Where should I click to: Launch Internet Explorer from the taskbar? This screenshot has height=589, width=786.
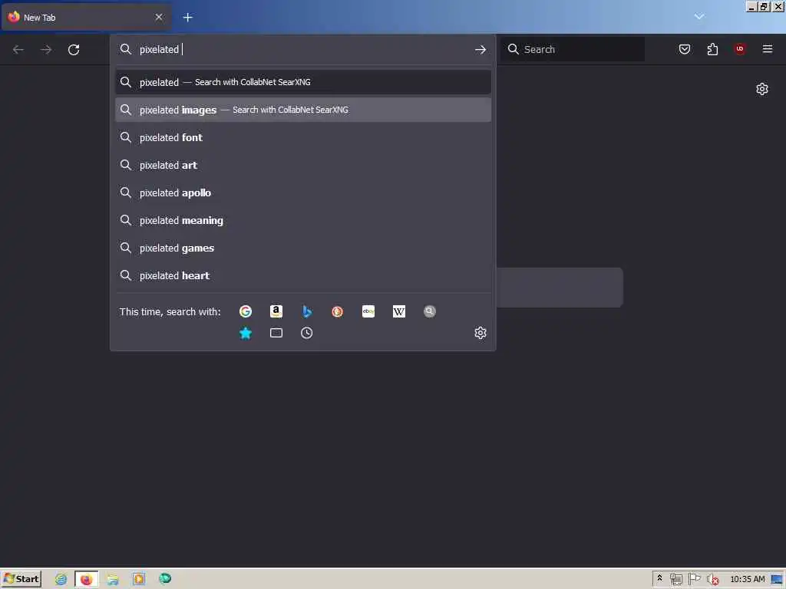61,579
